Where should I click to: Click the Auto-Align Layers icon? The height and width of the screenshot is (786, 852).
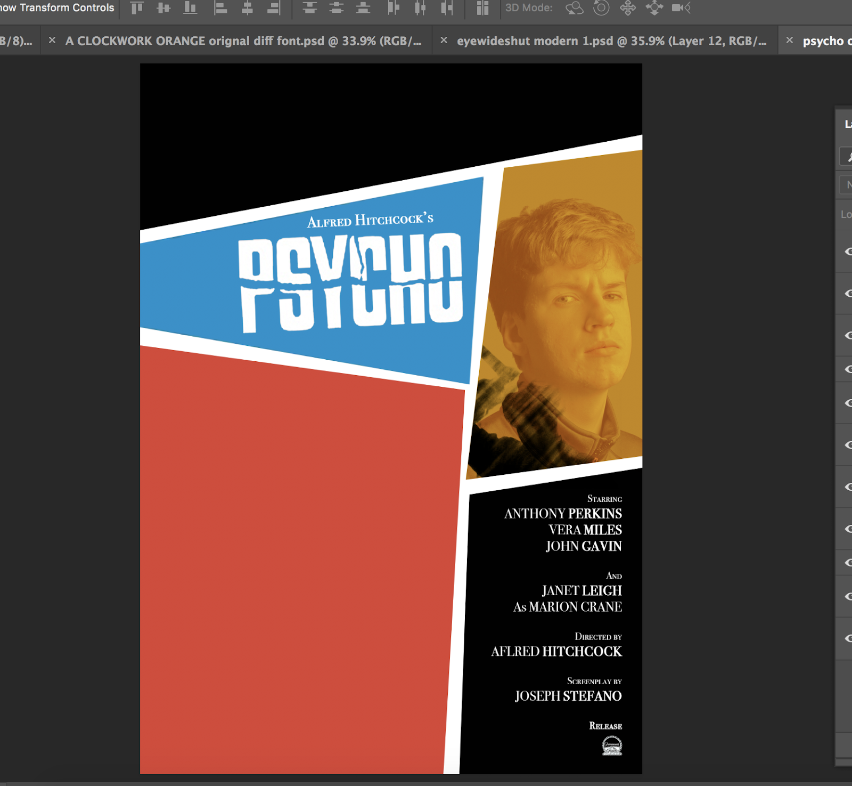click(482, 8)
